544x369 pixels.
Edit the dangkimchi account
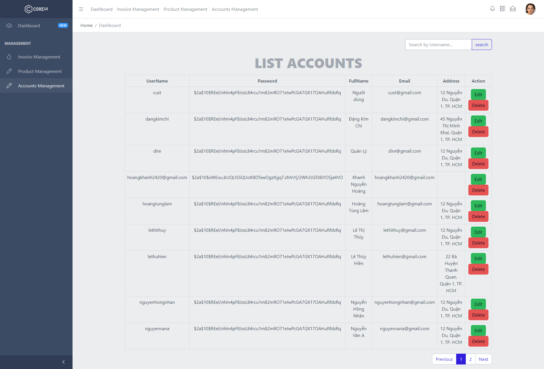[x=478, y=121]
